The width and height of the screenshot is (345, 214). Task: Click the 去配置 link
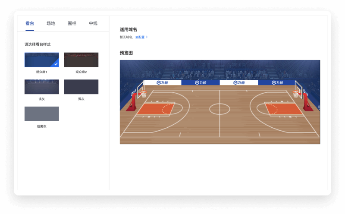point(140,38)
